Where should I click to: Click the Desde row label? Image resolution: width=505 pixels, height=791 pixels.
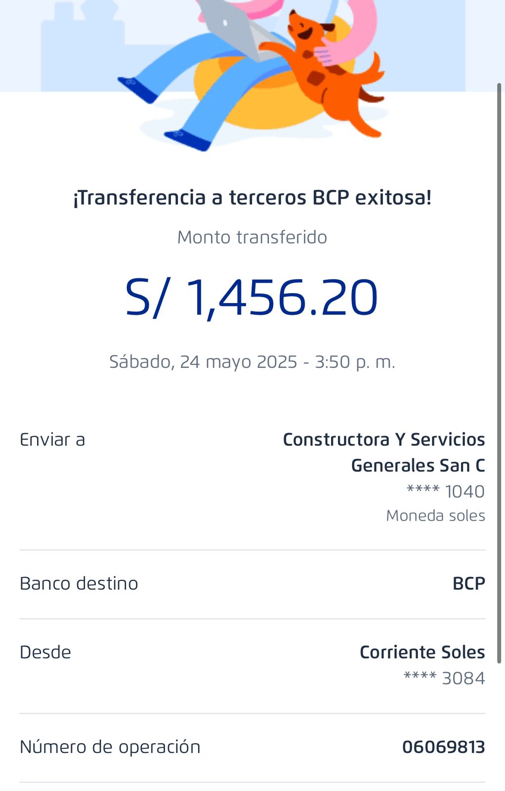45,652
